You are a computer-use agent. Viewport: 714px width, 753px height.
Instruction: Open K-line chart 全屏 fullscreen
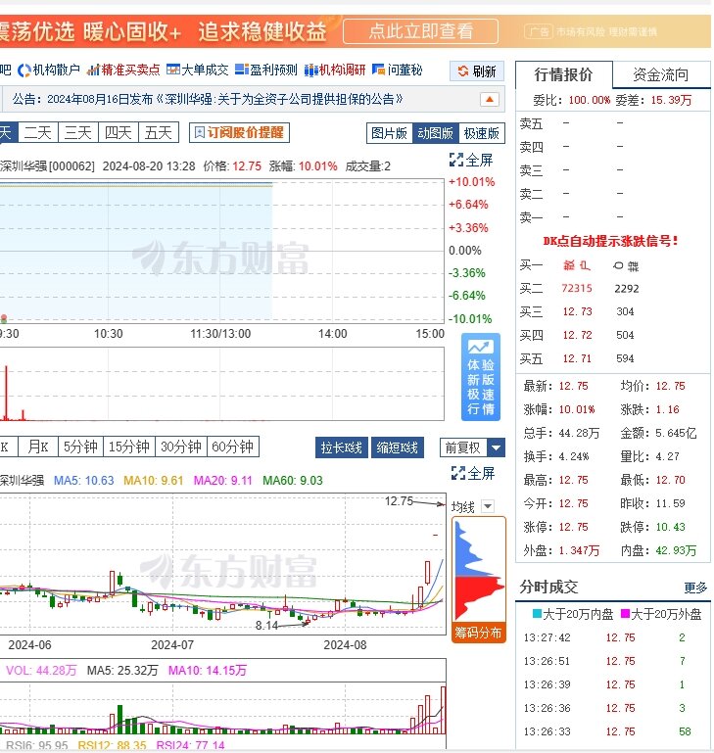tap(472, 473)
